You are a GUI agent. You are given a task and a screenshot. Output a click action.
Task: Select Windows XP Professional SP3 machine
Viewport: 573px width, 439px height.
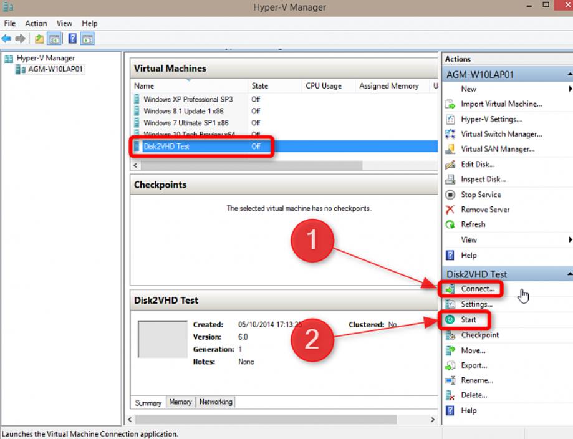click(188, 99)
